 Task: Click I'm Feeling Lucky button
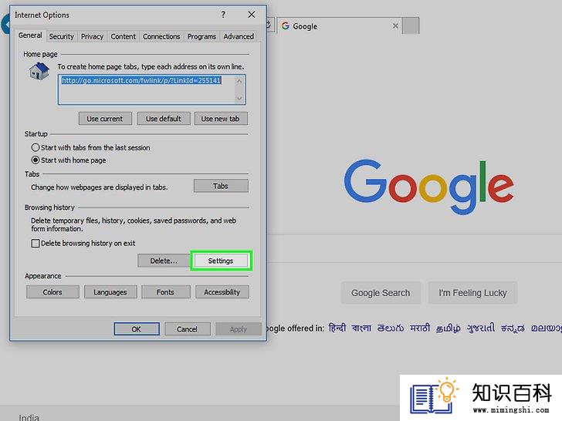tap(472, 293)
